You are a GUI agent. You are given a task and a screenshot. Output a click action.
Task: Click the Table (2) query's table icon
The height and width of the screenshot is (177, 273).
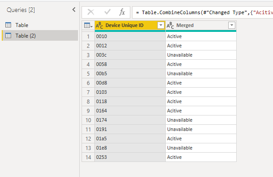(8, 36)
